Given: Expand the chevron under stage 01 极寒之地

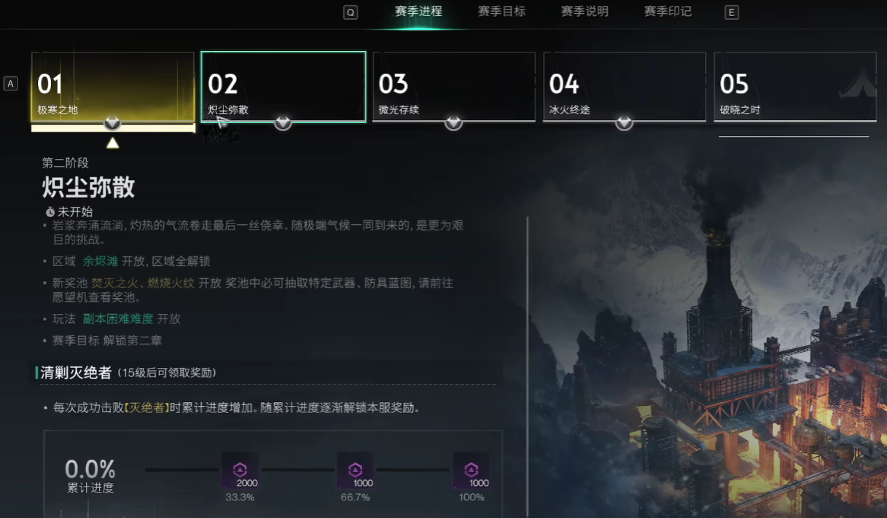Looking at the screenshot, I should (x=112, y=123).
